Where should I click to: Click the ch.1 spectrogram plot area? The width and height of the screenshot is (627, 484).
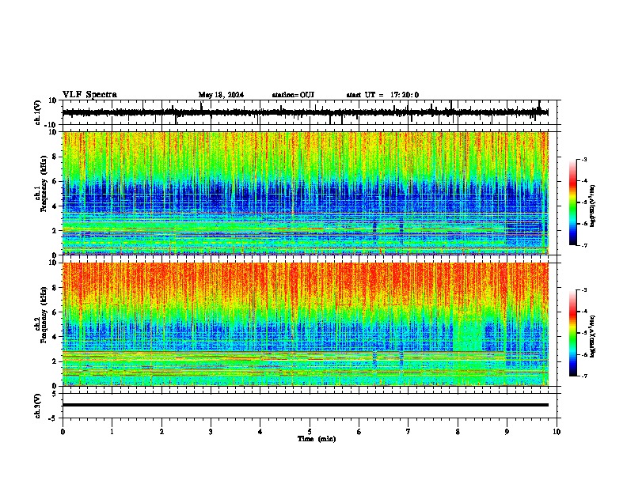point(305,193)
